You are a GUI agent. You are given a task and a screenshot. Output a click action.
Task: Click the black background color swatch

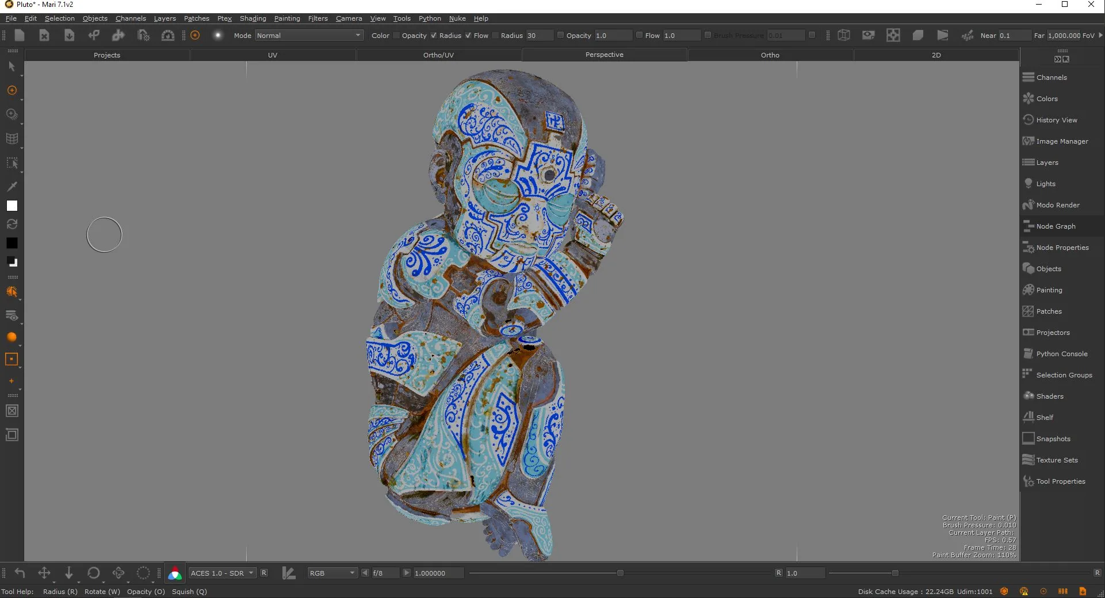(12, 243)
